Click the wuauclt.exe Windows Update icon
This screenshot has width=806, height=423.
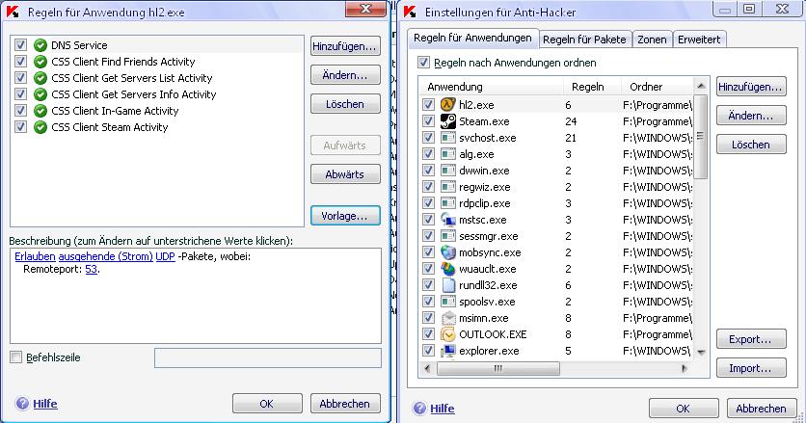click(448, 269)
